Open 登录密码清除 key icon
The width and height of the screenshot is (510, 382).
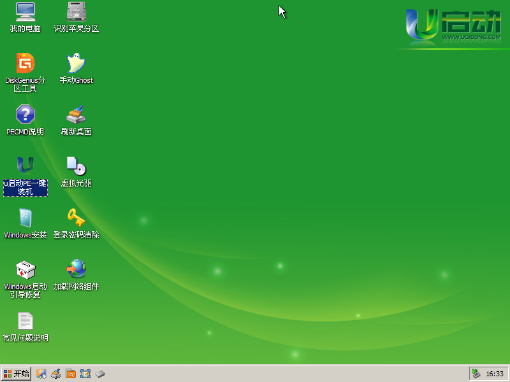click(76, 218)
